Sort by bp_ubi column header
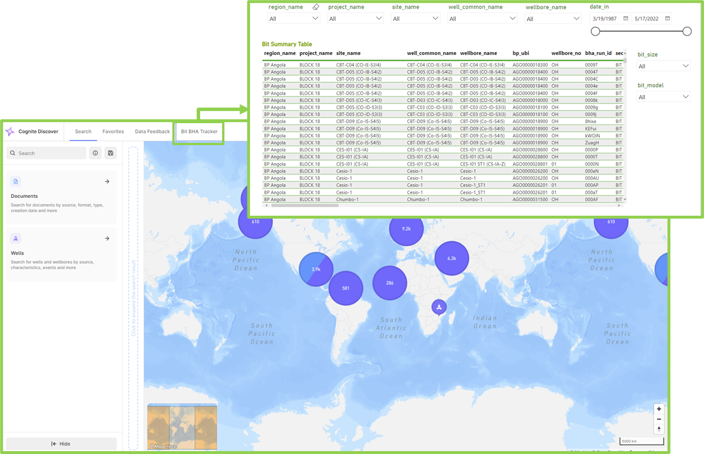704x454 pixels. (521, 53)
